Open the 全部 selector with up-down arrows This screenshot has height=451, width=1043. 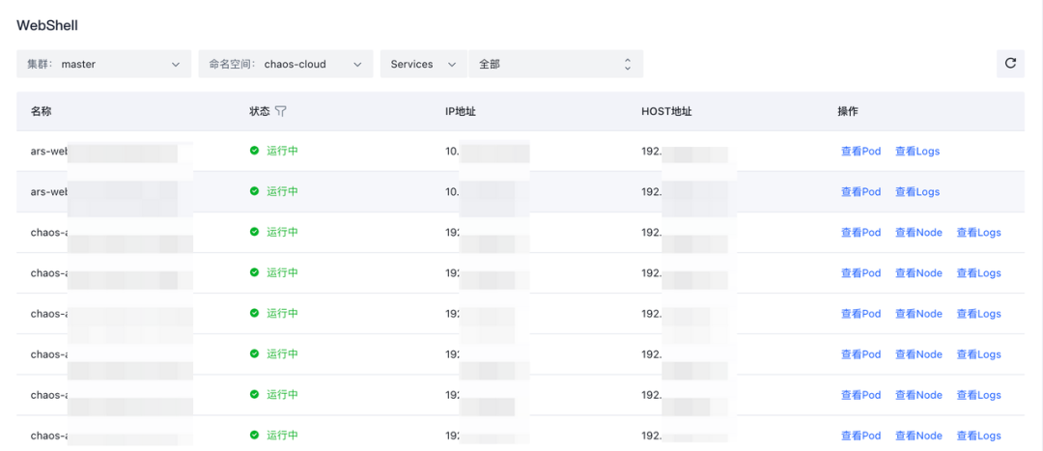pos(555,65)
